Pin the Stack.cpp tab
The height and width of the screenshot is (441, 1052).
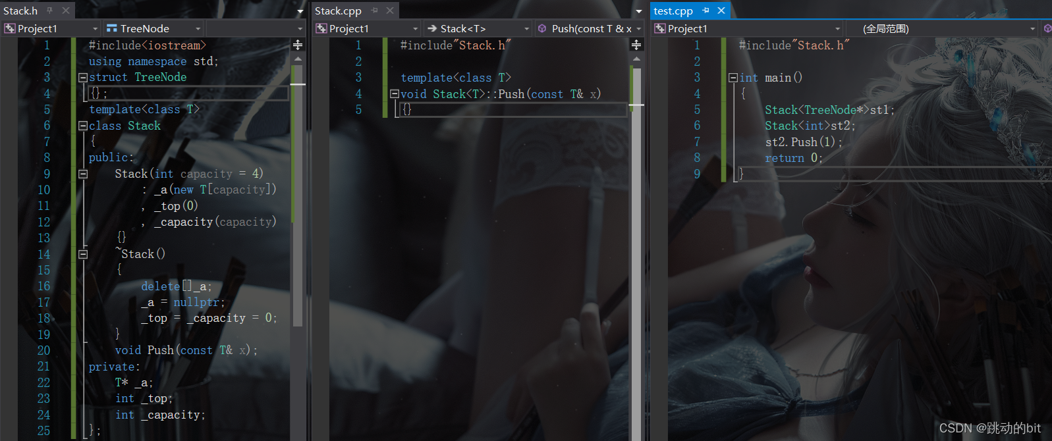[x=374, y=11]
